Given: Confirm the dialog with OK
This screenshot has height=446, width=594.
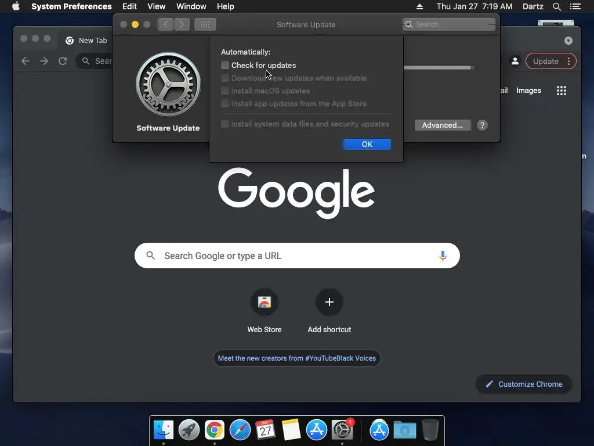Looking at the screenshot, I should 367,144.
